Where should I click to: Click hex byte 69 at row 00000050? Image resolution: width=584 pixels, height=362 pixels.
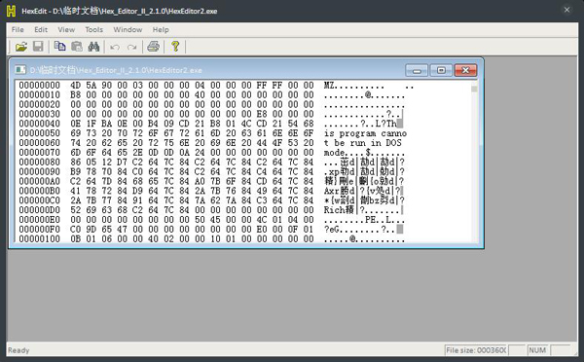pyautogui.click(x=76, y=133)
